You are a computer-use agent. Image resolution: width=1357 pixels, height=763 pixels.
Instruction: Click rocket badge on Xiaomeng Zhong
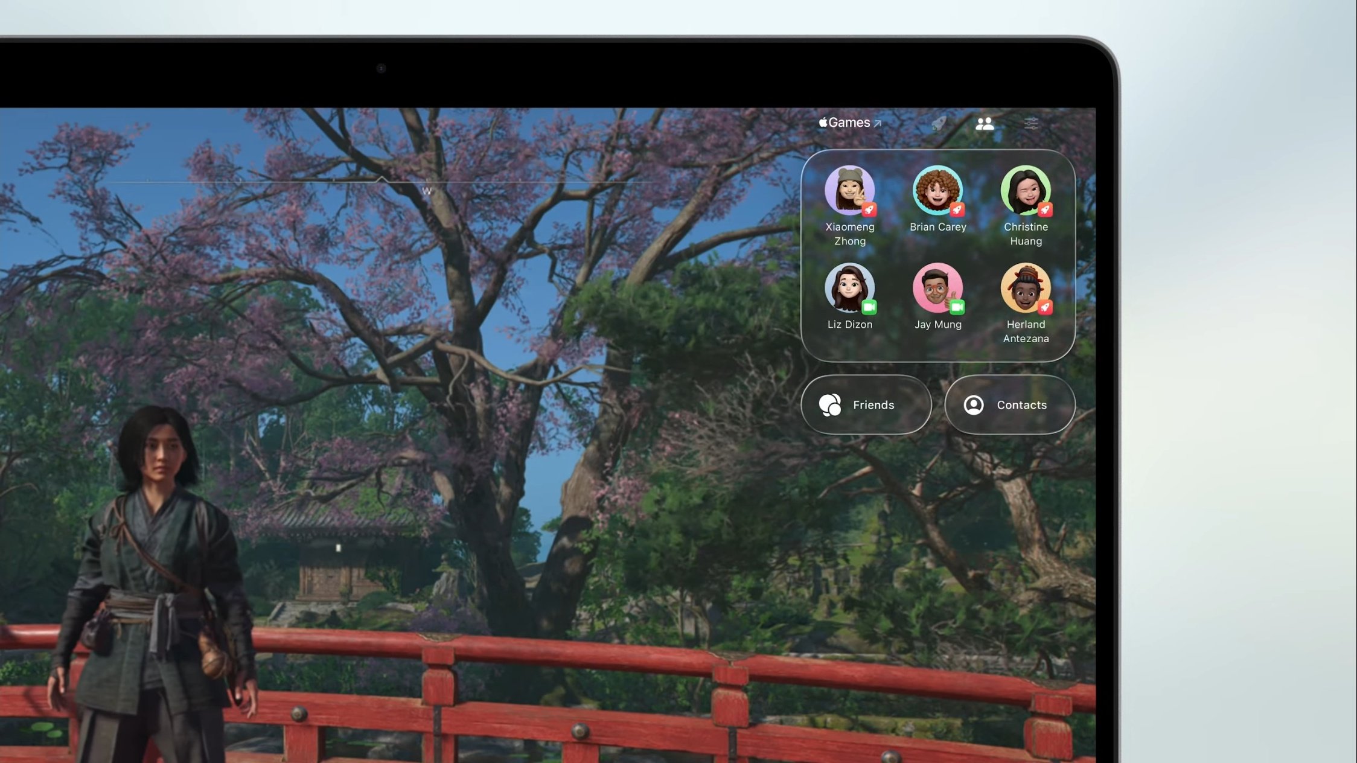click(x=869, y=209)
